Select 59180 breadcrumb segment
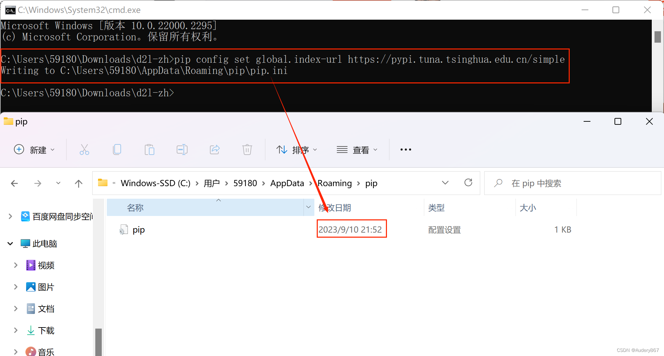This screenshot has width=664, height=356. tap(245, 183)
